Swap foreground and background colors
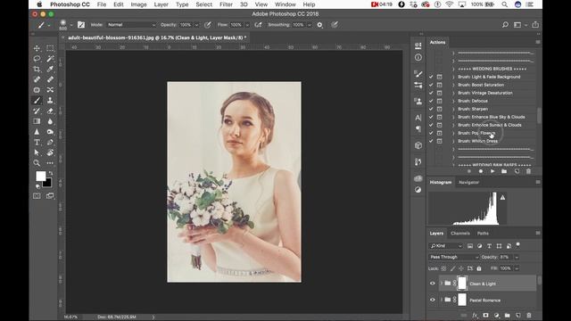Viewport: 571px width, 321px height. [51, 174]
